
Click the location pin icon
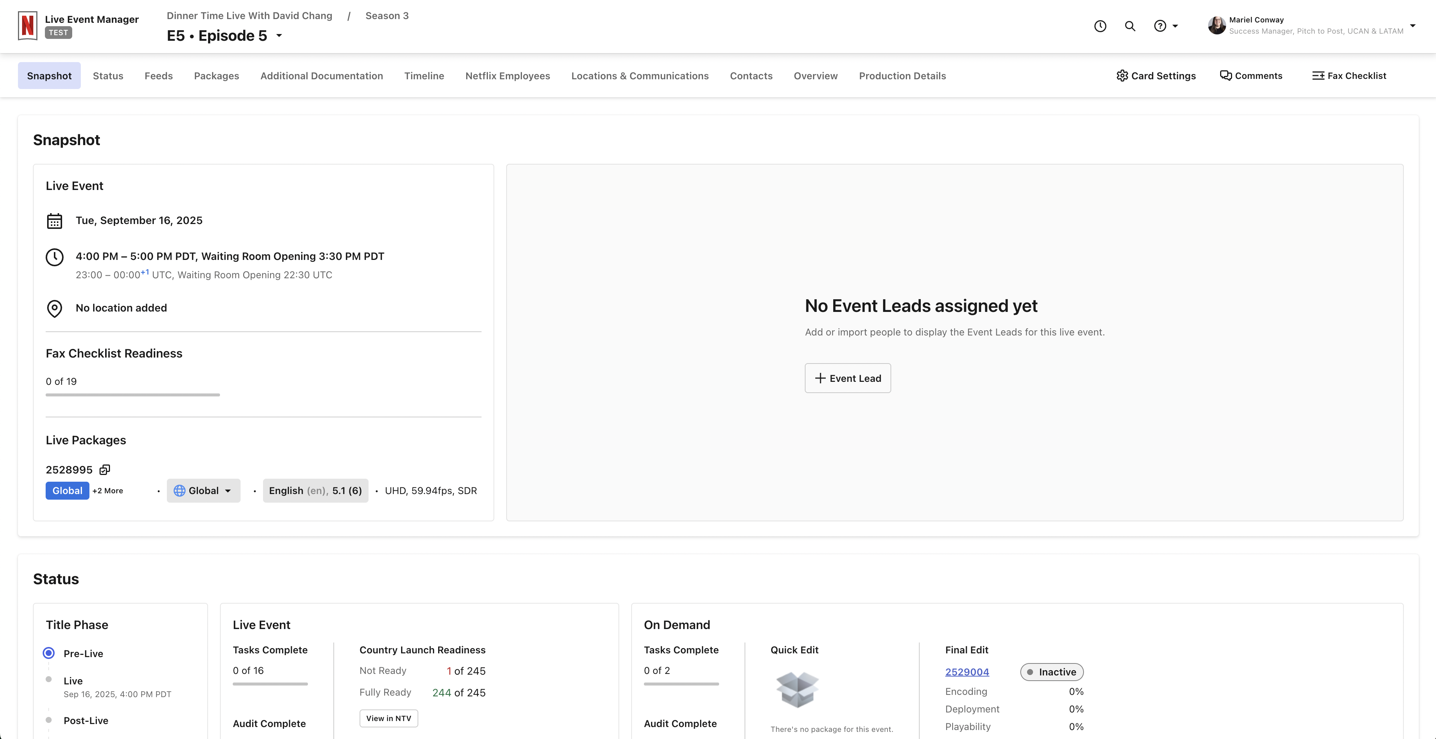pyautogui.click(x=55, y=308)
